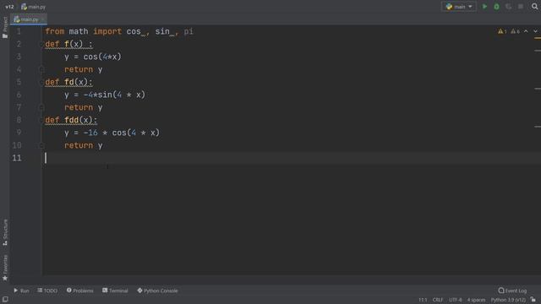Click the 'fdd' function name
Viewport: 541px width, 304px height.
coord(71,120)
